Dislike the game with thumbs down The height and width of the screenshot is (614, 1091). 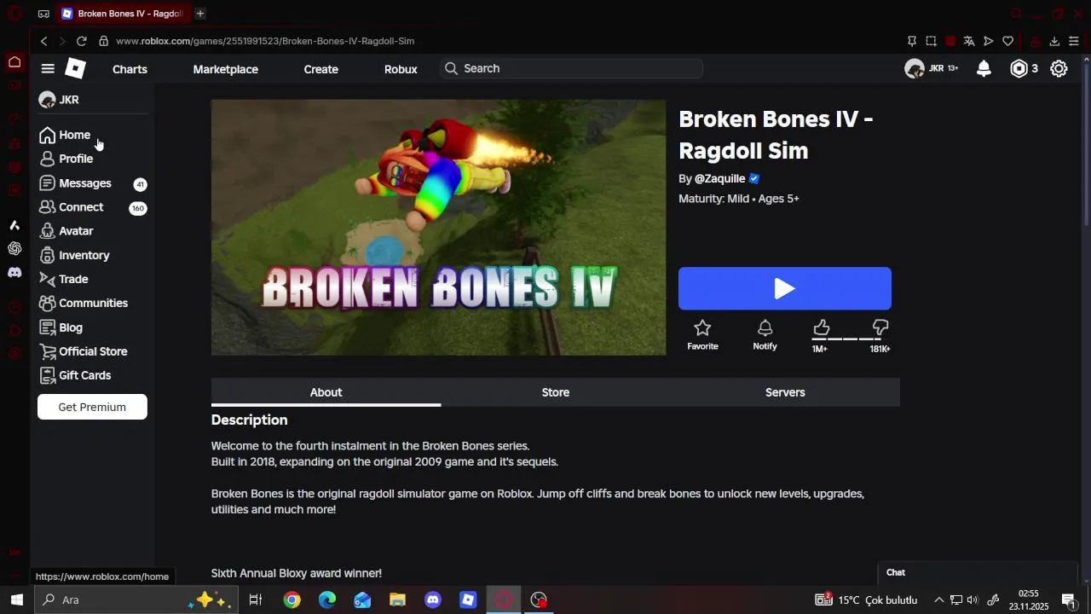coord(880,327)
